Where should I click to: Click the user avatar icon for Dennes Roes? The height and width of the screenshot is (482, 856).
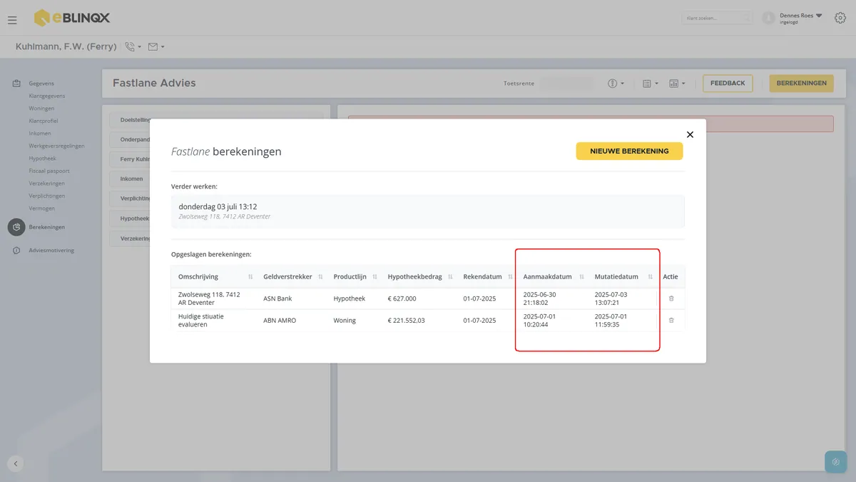coord(768,18)
